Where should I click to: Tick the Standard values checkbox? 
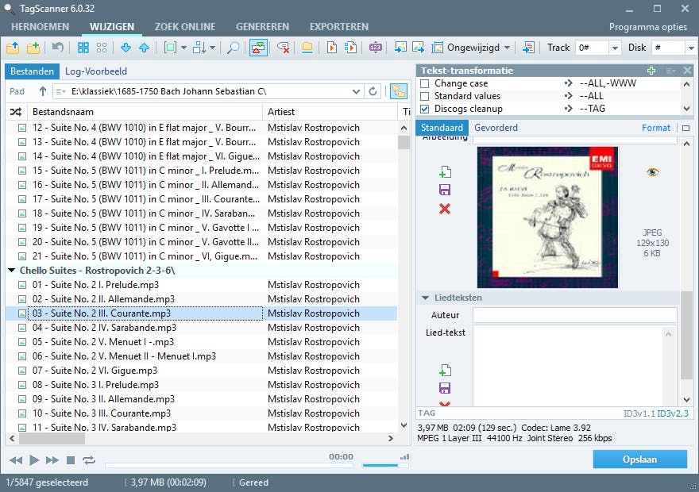424,96
